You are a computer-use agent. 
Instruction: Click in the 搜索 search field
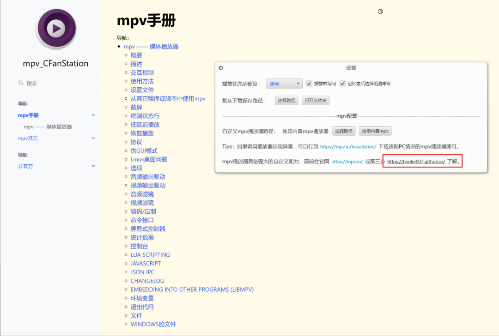pos(58,83)
